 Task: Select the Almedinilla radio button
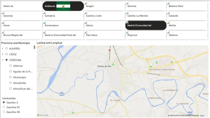pos(10,83)
